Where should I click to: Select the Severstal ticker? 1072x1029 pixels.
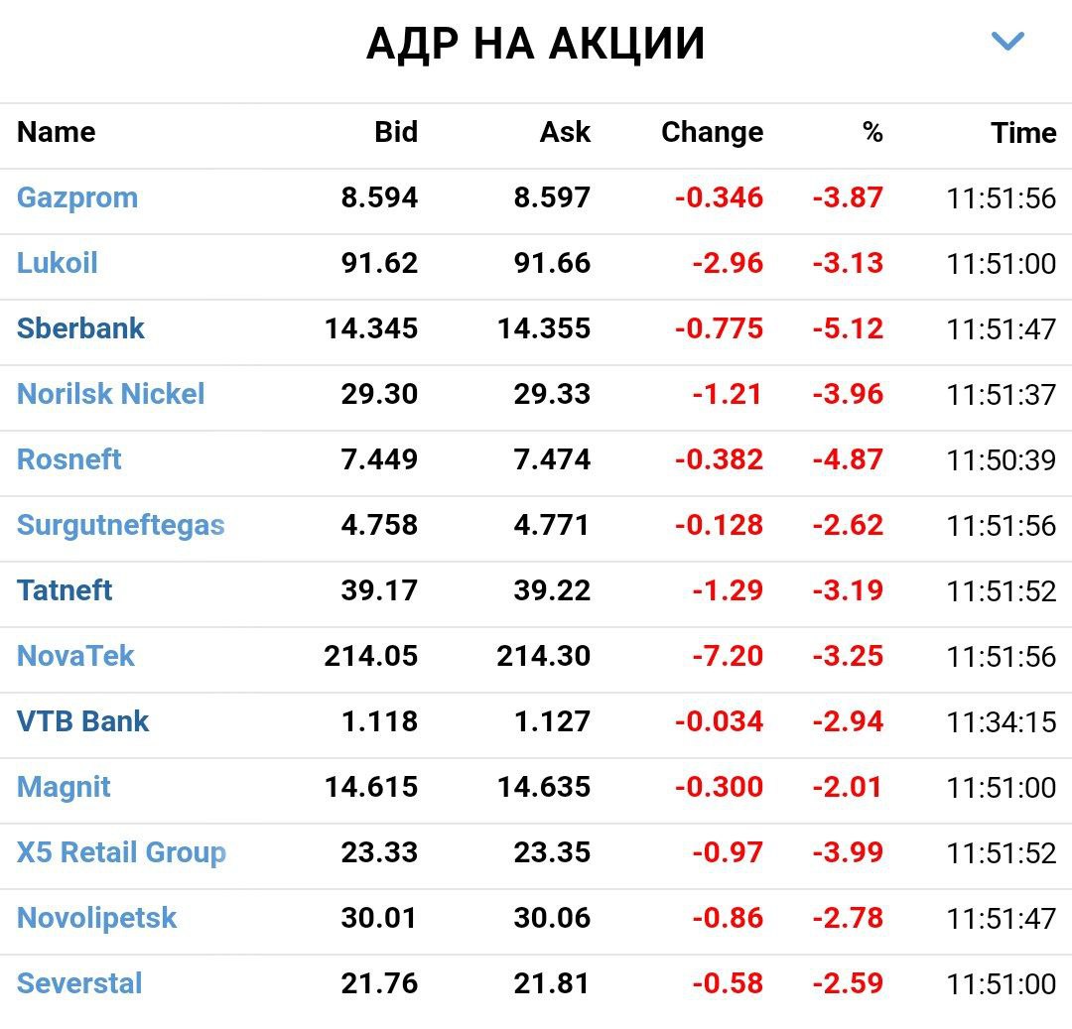(78, 983)
